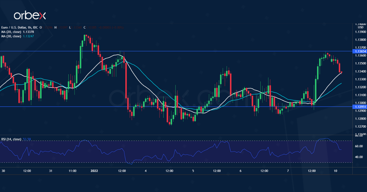Image resolution: width=367 pixels, height=192 pixels.
Task: Select the MA (20, close) indicator label
Action: click(12, 31)
